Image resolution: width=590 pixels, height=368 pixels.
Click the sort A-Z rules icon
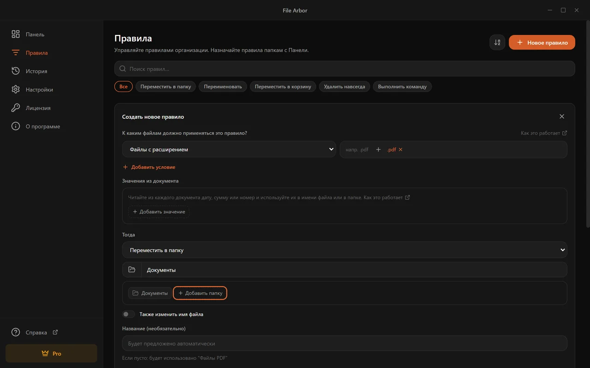[x=497, y=42]
